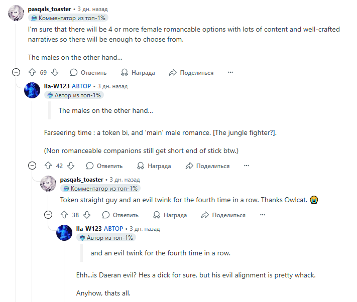Upvote the comment with 69 points
Image resolution: width=357 pixels, height=302 pixels.
32,73
